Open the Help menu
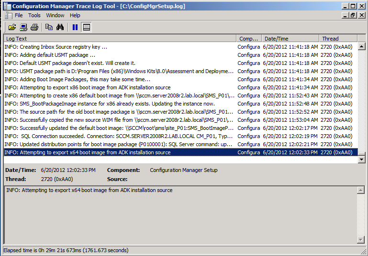The width and height of the screenshot is (368, 256). pyautogui.click(x=75, y=15)
